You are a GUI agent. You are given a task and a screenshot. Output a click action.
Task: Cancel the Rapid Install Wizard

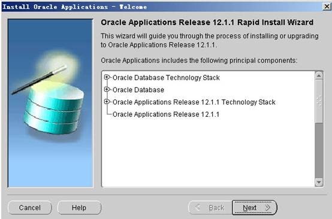coord(29,208)
